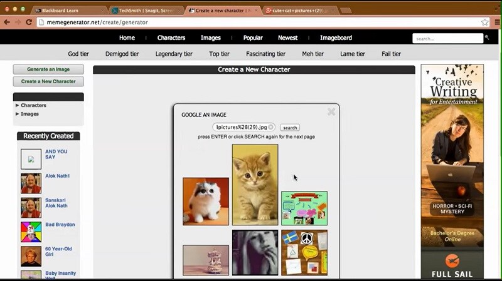Bookmark page with the star icon
The width and height of the screenshot is (502, 281).
[x=484, y=22]
